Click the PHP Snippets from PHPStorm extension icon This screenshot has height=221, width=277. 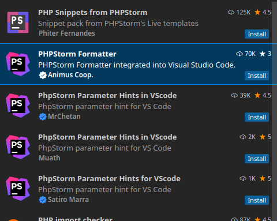click(18, 23)
